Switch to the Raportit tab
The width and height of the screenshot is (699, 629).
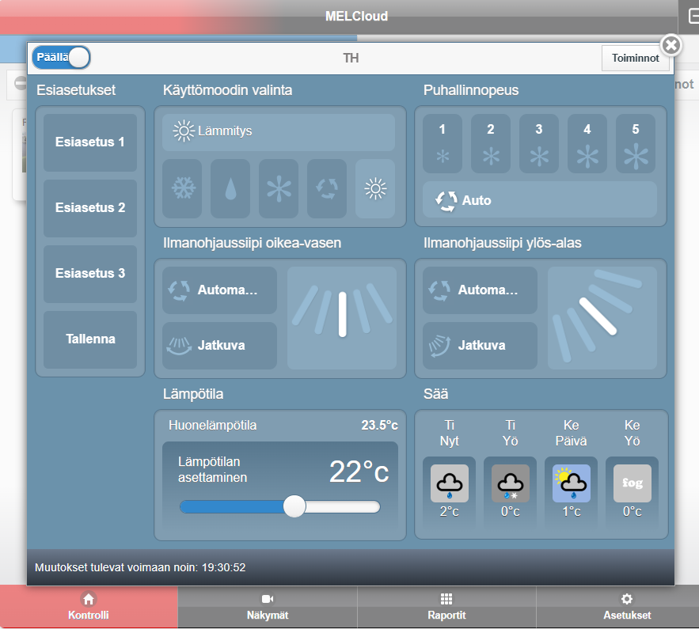pyautogui.click(x=446, y=607)
